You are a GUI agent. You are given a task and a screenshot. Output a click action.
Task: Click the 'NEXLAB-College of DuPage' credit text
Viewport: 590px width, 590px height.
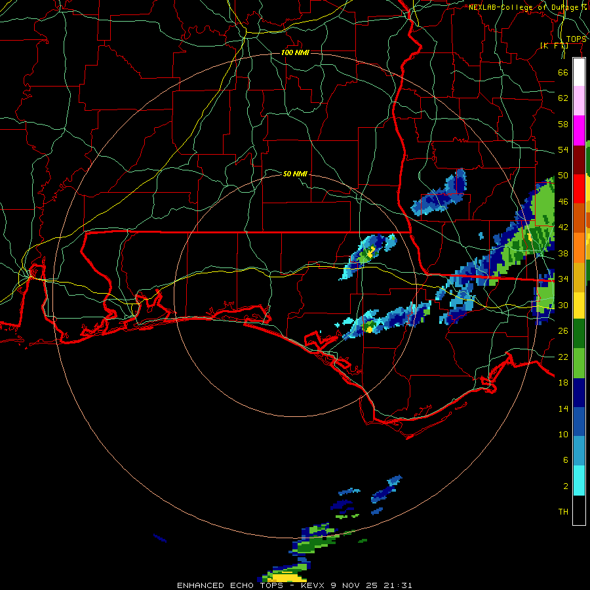pyautogui.click(x=523, y=7)
